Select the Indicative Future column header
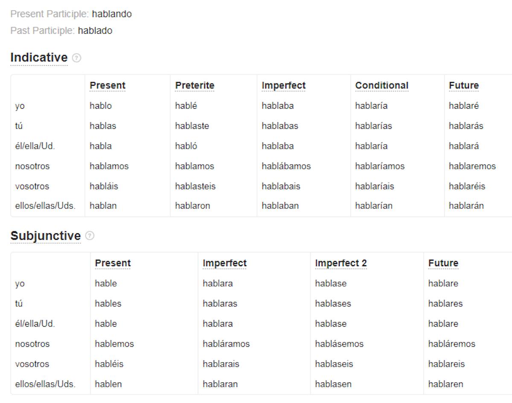 tap(464, 86)
